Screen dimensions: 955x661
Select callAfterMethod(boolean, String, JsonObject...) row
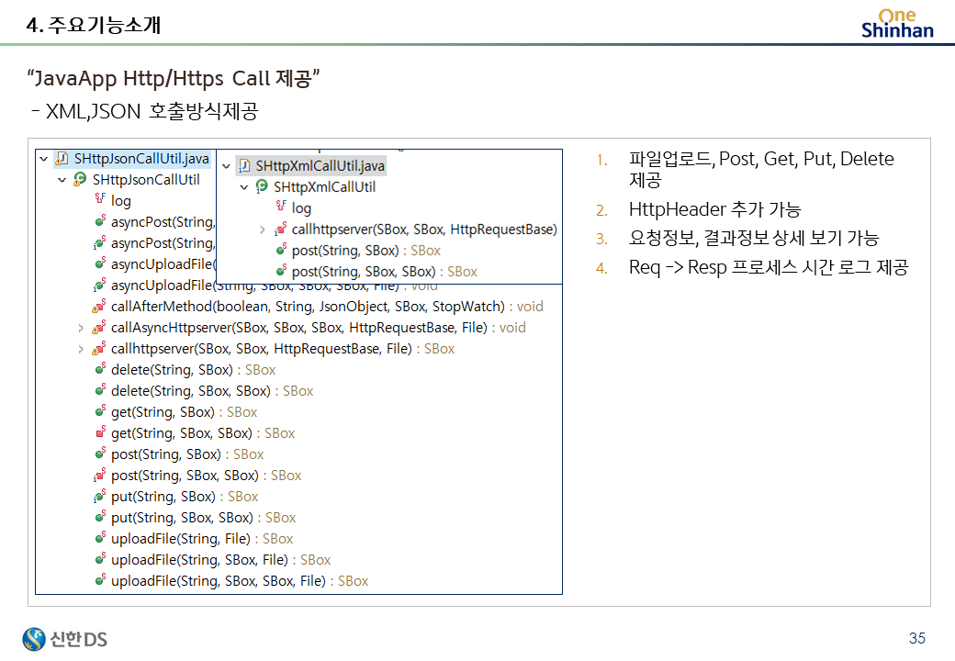pos(327,307)
